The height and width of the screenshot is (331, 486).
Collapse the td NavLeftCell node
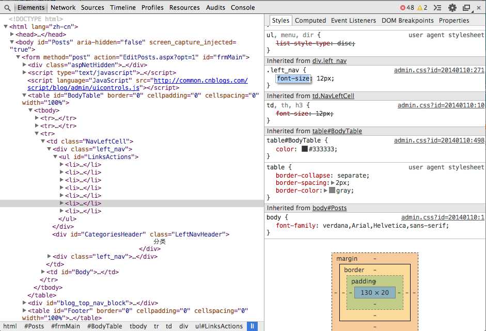(43, 141)
